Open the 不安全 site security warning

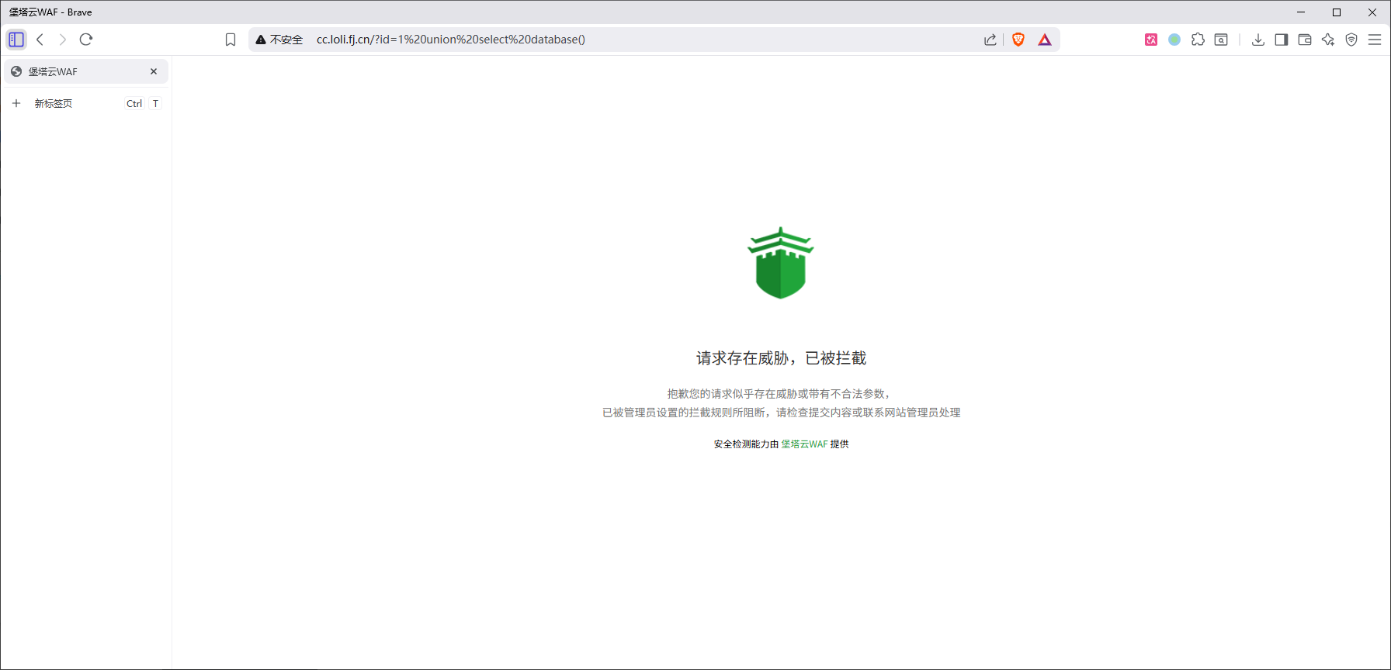[x=279, y=40]
